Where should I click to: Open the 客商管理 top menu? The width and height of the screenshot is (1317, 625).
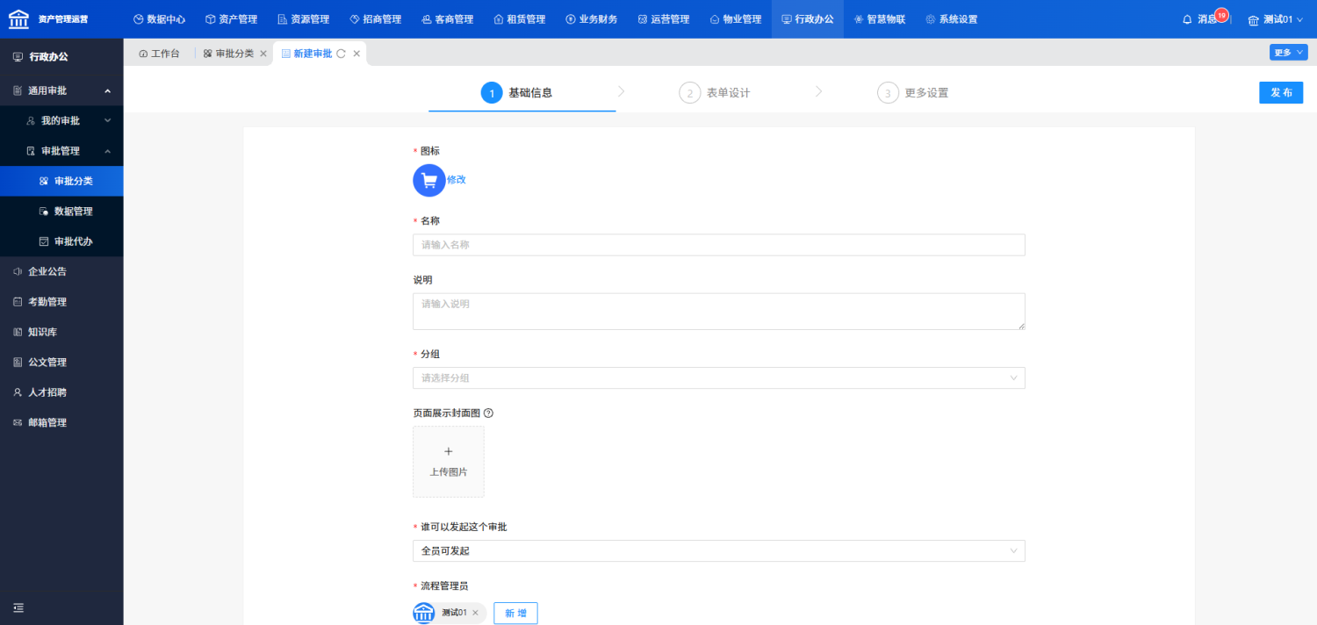pos(447,19)
